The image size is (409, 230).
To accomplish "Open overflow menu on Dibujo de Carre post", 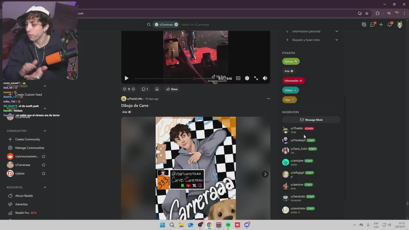I will (268, 99).
